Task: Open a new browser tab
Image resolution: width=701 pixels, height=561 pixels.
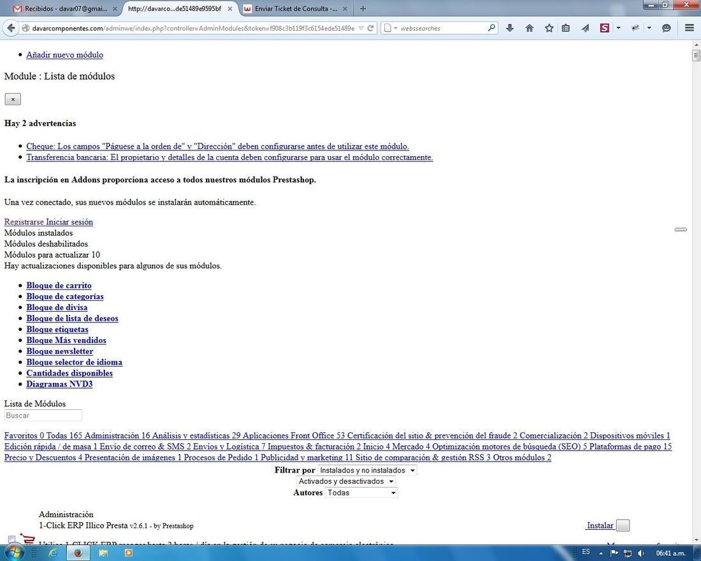Action: click(363, 8)
